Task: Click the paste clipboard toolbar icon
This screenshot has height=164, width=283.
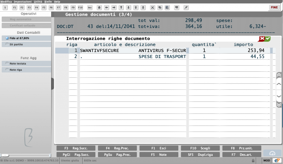Action: point(167,7)
